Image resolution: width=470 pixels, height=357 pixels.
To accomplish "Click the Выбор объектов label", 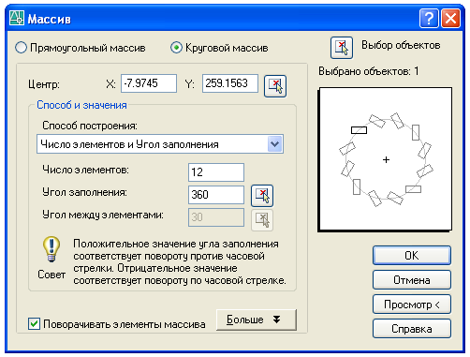I will (401, 45).
